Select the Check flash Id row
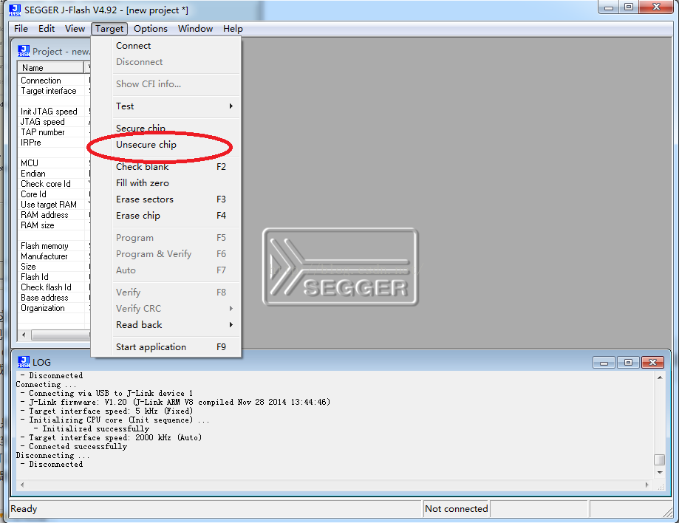Viewport: 679px width, 523px height. click(54, 287)
